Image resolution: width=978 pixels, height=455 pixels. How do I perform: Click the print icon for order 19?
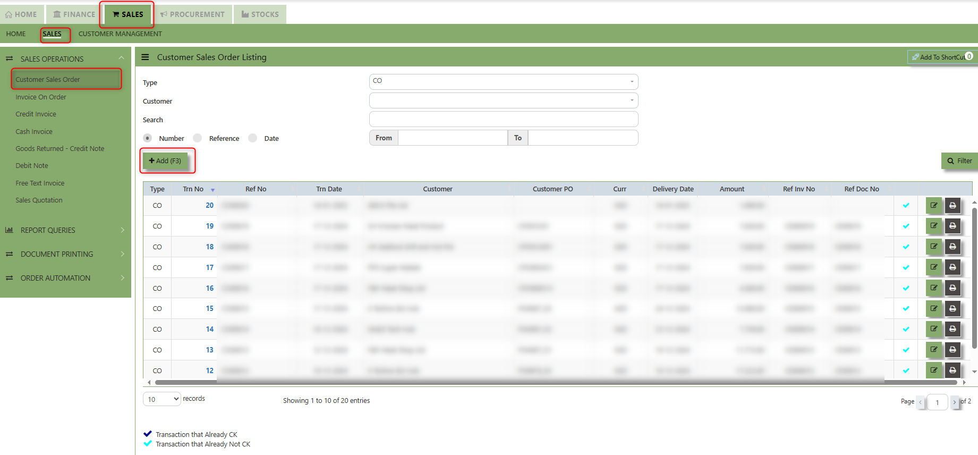coord(953,226)
